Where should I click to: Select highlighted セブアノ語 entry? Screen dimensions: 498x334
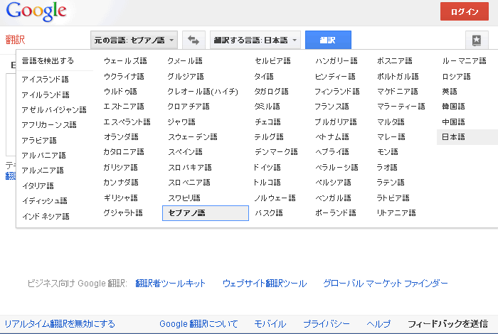206,212
